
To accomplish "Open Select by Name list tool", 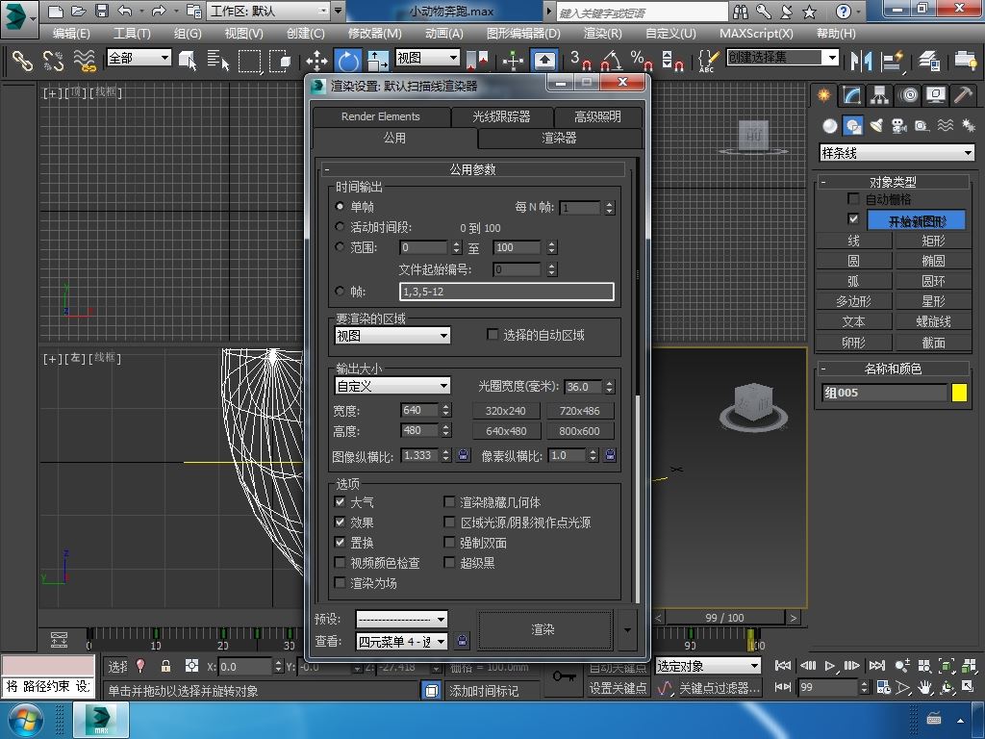I will coord(218,61).
